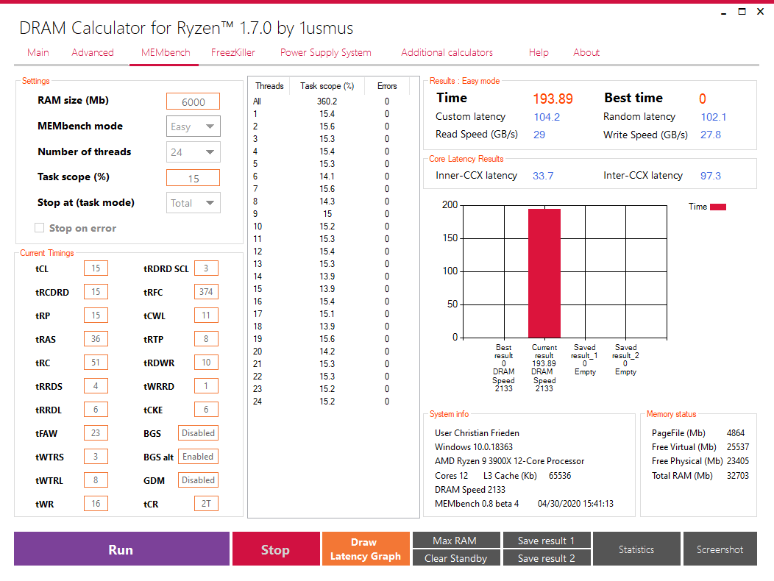774x581 pixels.
Task: Click the Task scope (%) column header
Action: (327, 86)
